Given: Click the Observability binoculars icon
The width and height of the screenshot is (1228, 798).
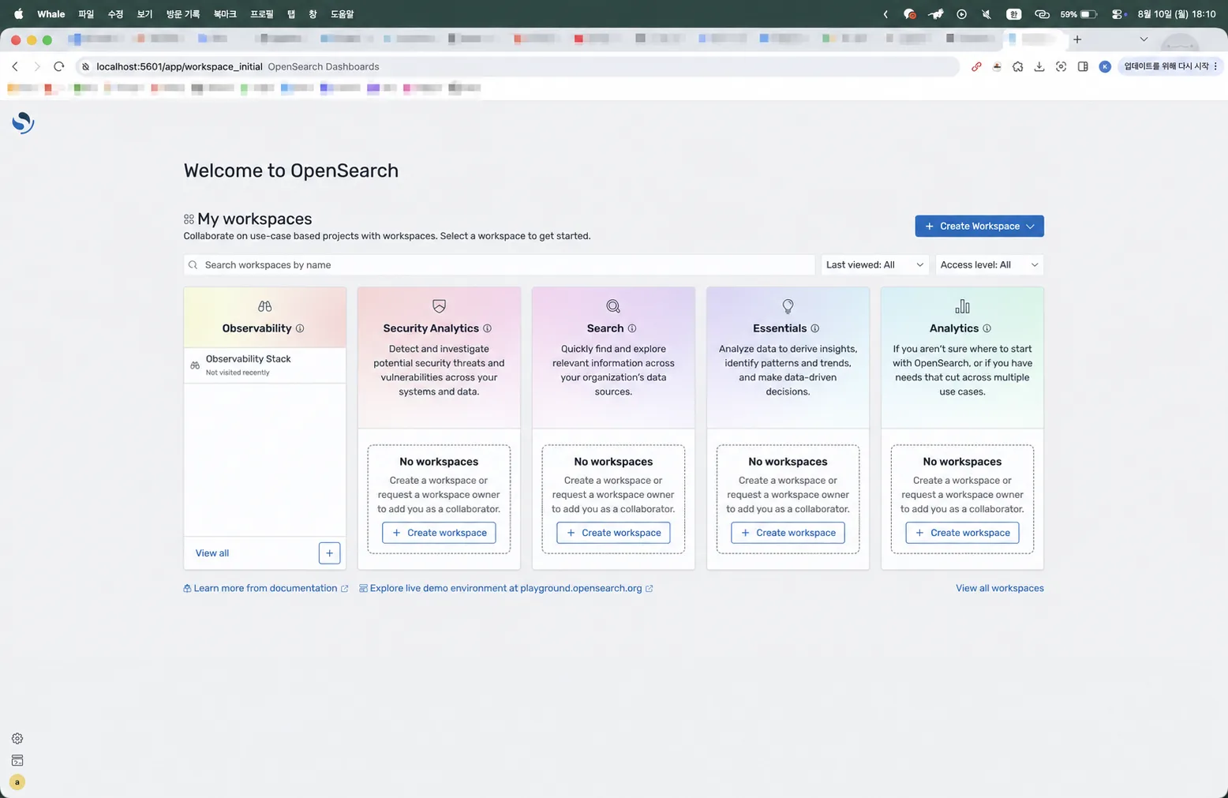Looking at the screenshot, I should (264, 306).
